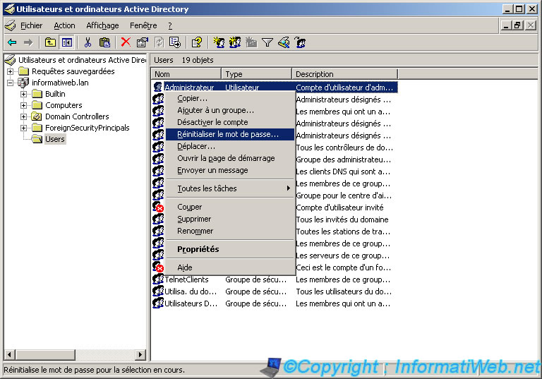
Task: Choose Aide in context menu
Action: click(230, 267)
